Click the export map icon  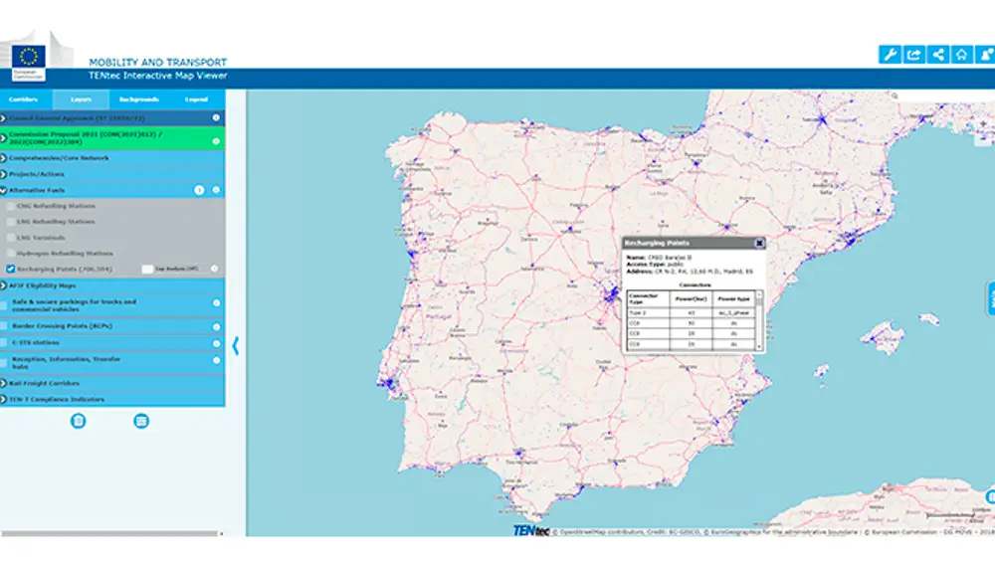(913, 55)
